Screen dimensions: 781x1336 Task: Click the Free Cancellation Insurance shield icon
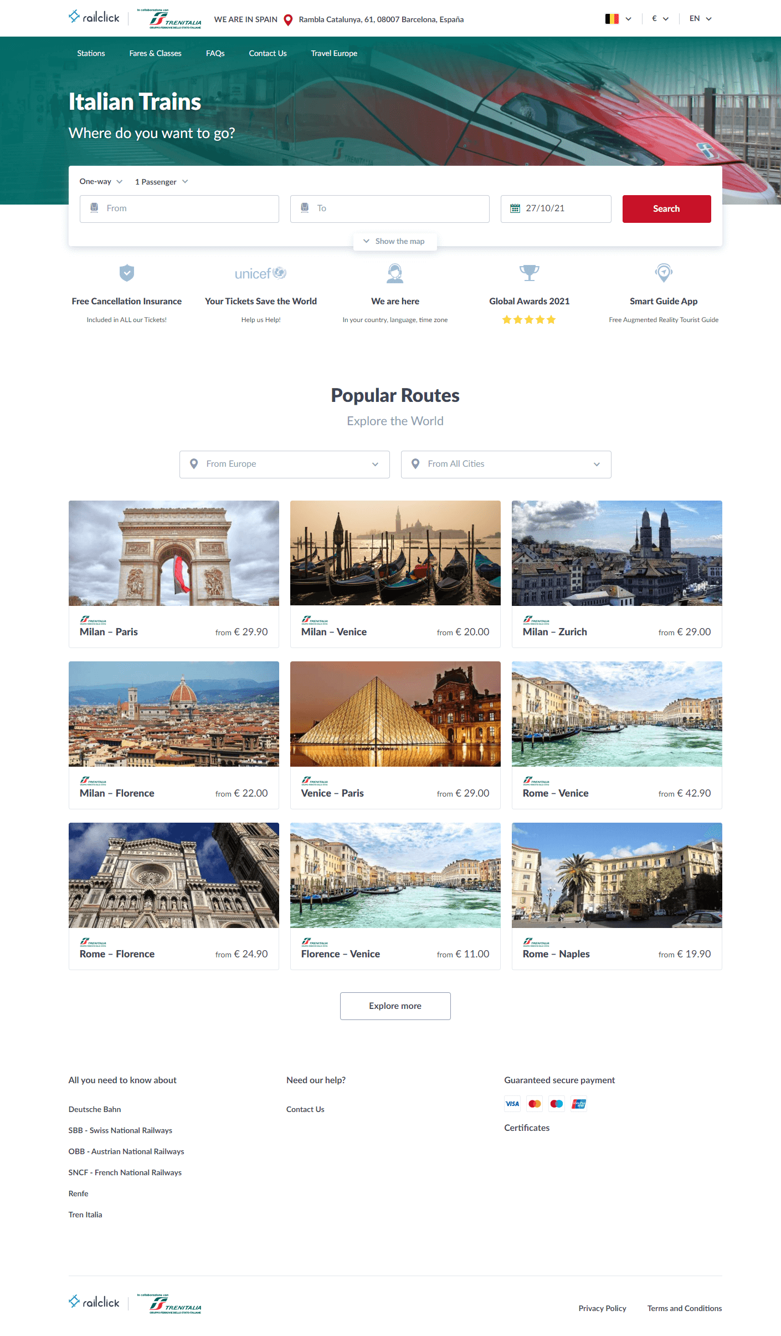pos(127,273)
